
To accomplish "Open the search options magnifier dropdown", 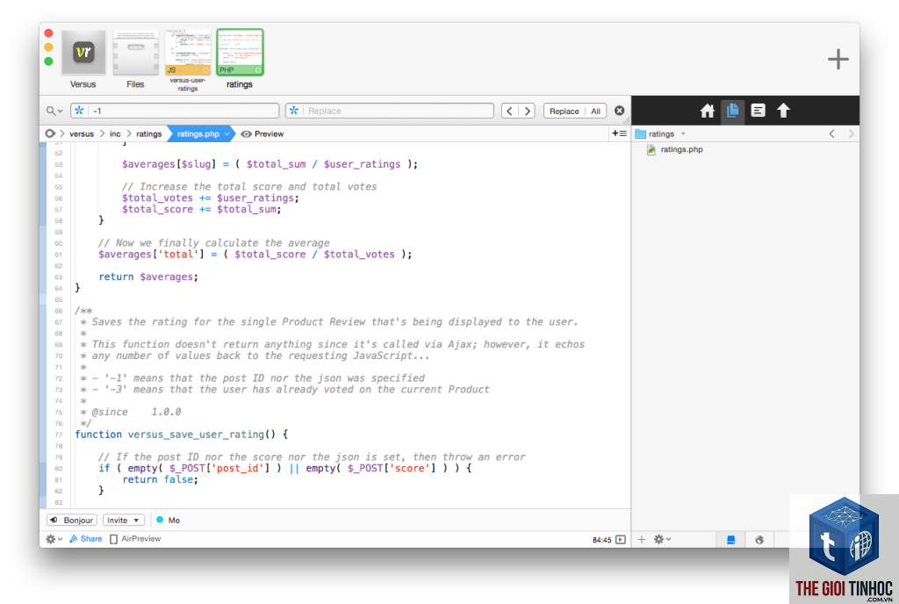I will click(54, 111).
